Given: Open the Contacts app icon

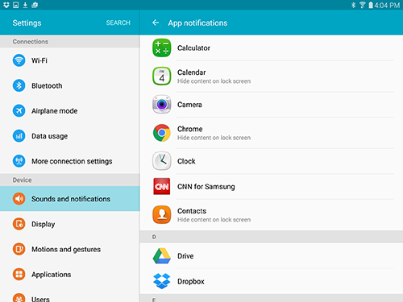Looking at the screenshot, I should pos(162,215).
